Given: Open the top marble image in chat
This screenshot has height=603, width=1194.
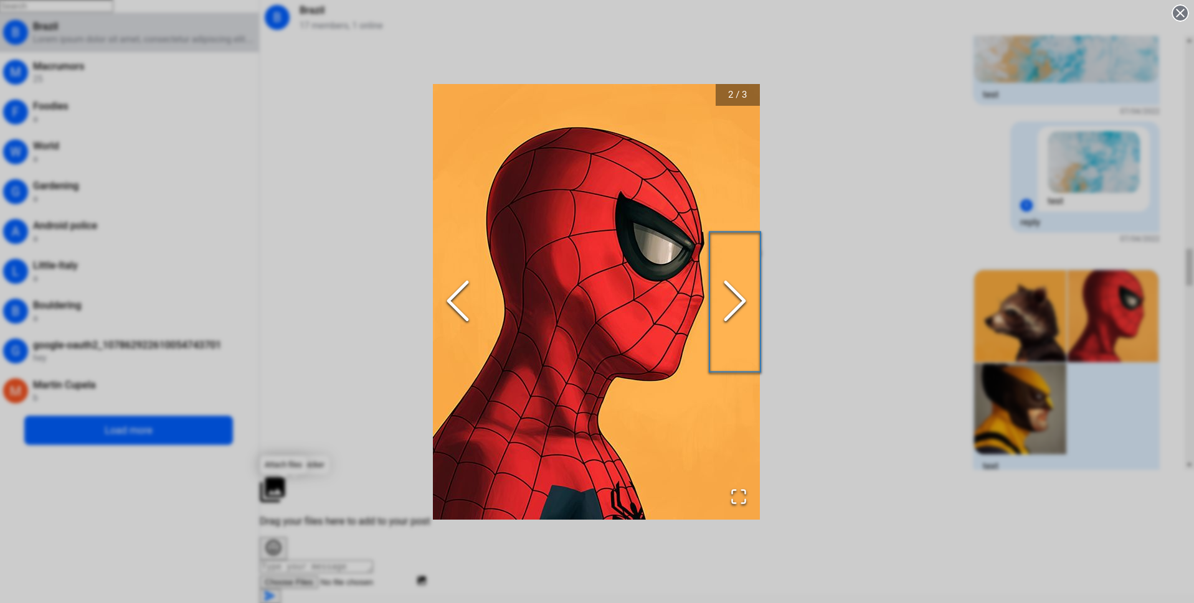Looking at the screenshot, I should click(1066, 58).
